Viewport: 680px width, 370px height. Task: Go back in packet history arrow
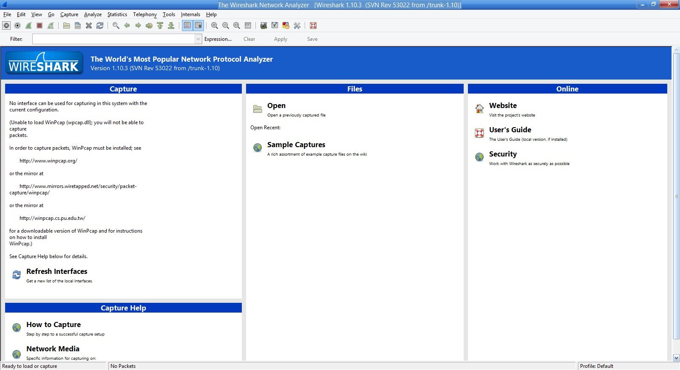127,26
